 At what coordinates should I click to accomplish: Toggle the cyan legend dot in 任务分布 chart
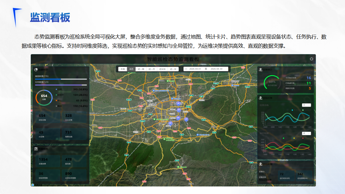pyautogui.click(x=292, y=110)
